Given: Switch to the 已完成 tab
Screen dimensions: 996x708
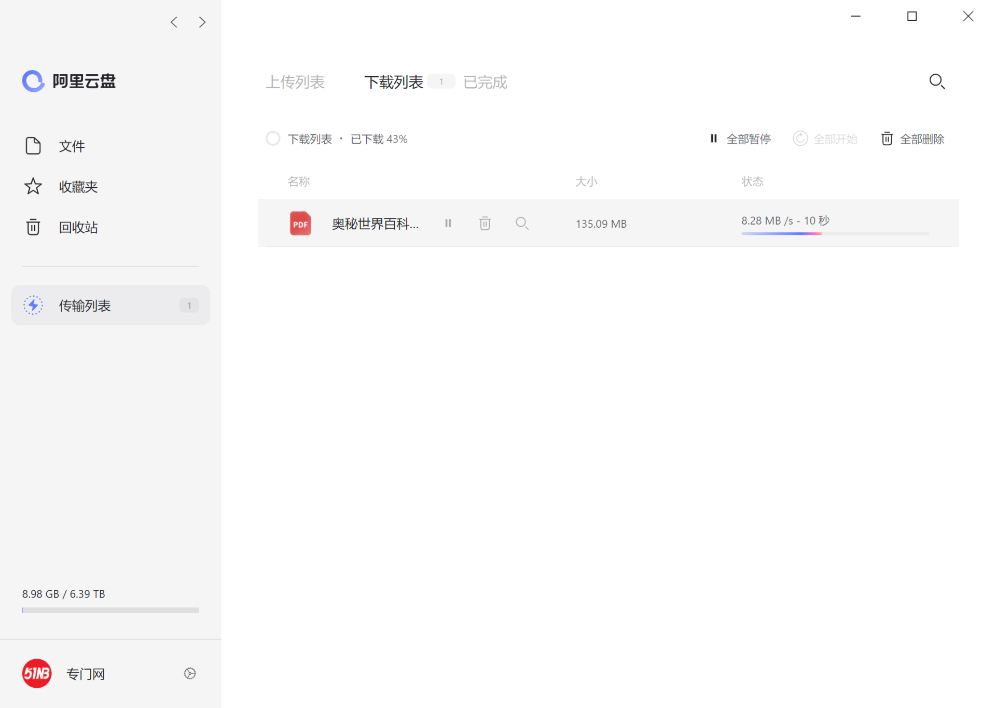Looking at the screenshot, I should (x=485, y=82).
